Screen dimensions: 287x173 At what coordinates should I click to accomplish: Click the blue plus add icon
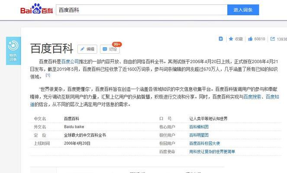coord(221,39)
